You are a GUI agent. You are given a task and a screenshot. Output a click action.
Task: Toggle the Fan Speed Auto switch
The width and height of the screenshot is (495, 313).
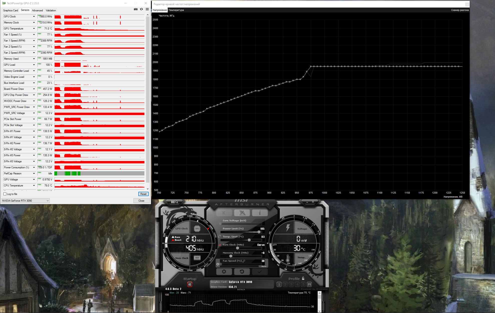click(264, 266)
